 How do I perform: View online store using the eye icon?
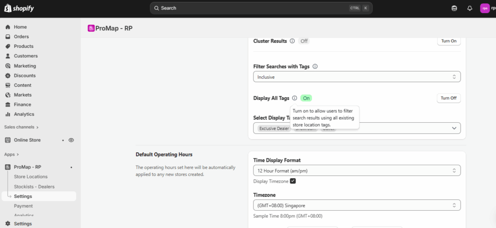click(71, 140)
